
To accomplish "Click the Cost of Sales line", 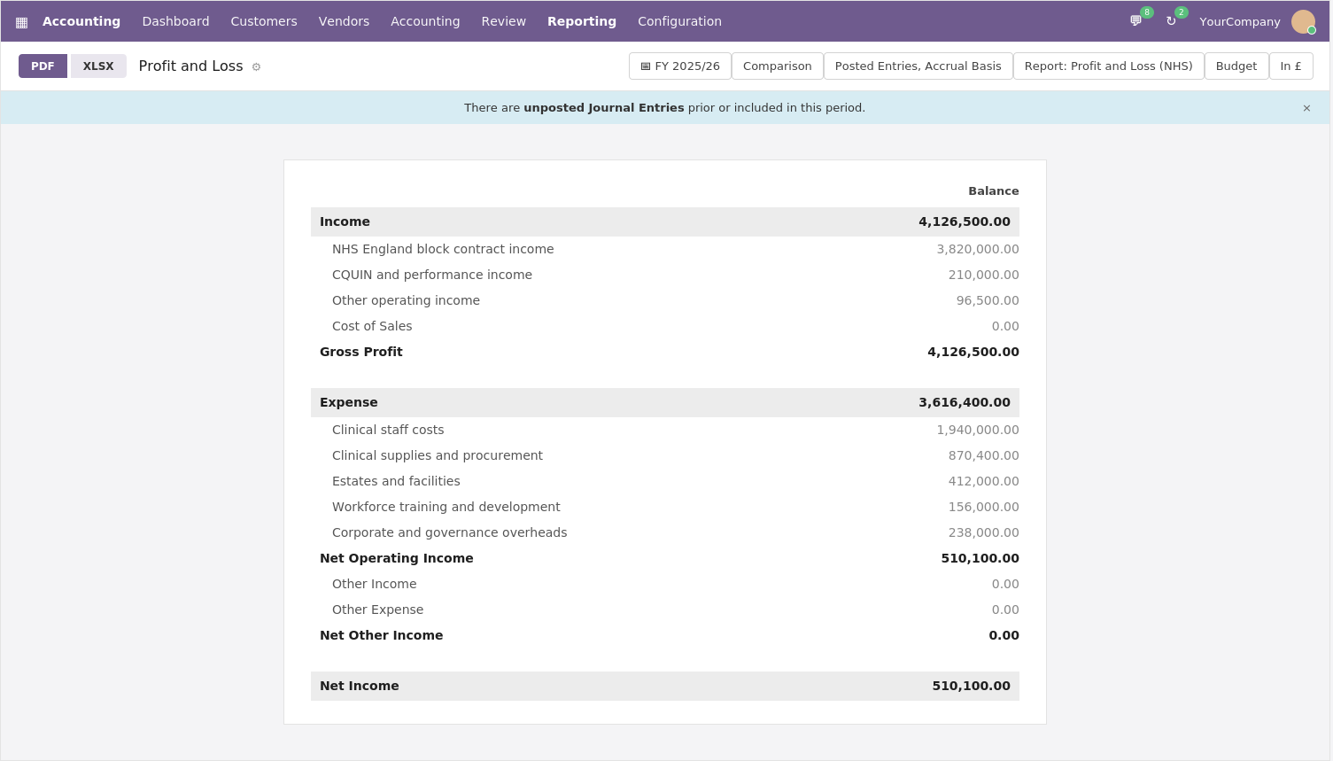I will pyautogui.click(x=665, y=326).
